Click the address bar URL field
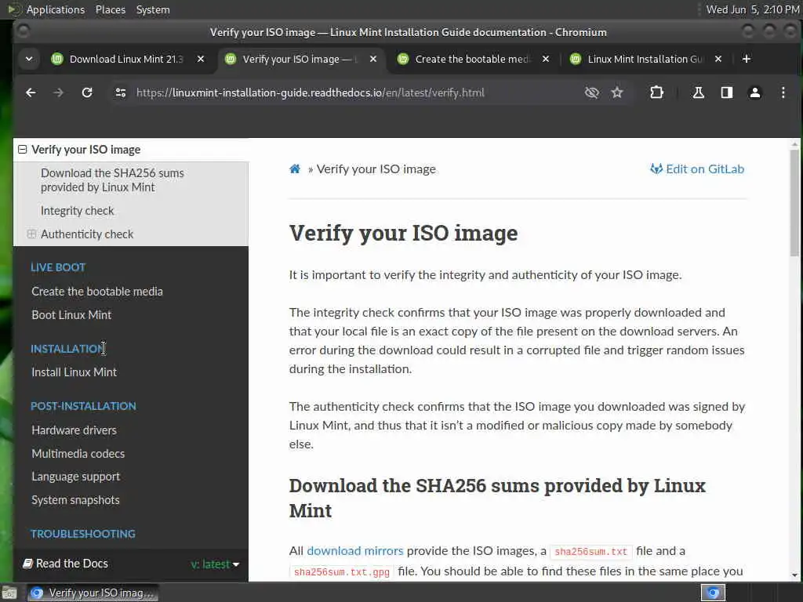Screen dimensions: 803x602 pyautogui.click(x=311, y=92)
